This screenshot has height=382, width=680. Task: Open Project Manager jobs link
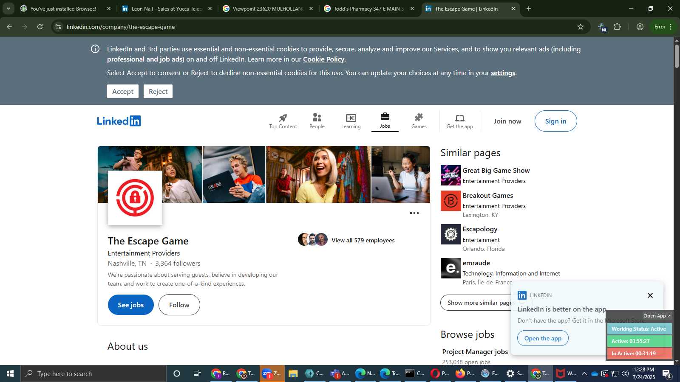coord(475,352)
